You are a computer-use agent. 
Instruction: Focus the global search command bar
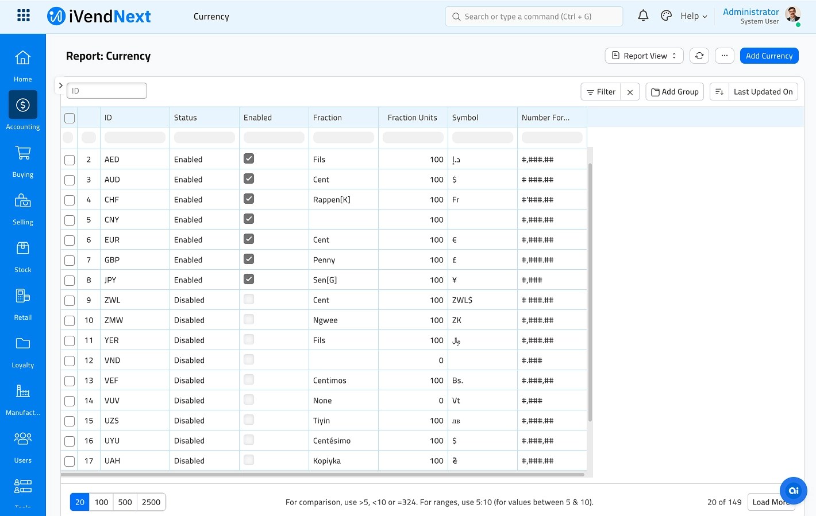point(534,17)
